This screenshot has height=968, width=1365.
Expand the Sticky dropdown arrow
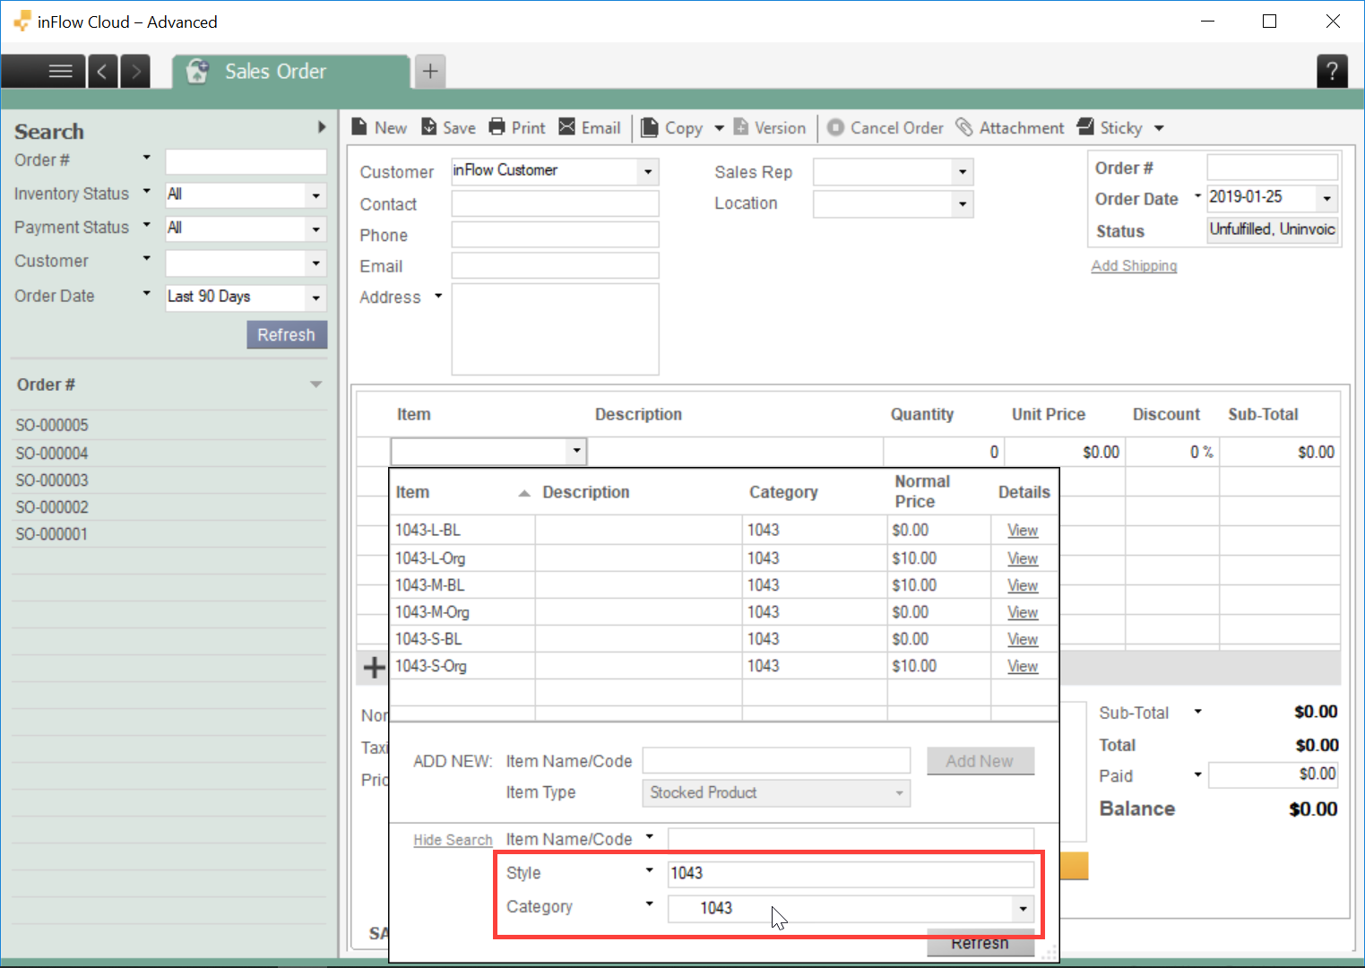tap(1159, 128)
